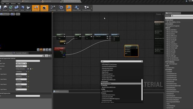The width and height of the screenshot is (193, 109).
Task: Click the Code input field
Action: tap(28, 61)
